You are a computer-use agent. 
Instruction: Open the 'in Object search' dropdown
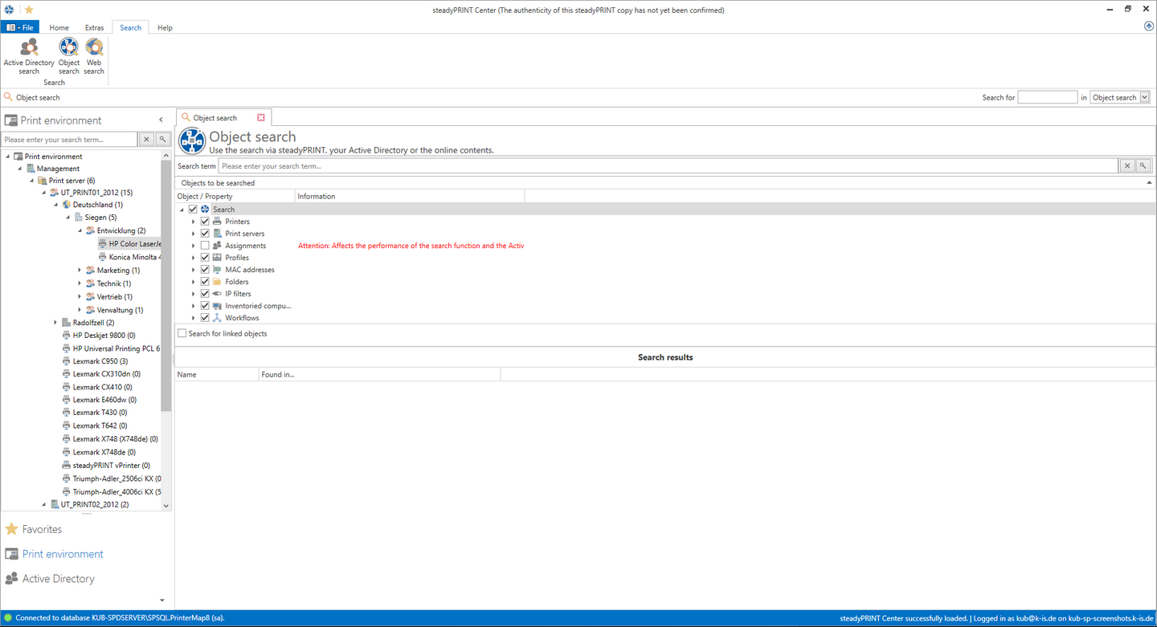click(1120, 97)
